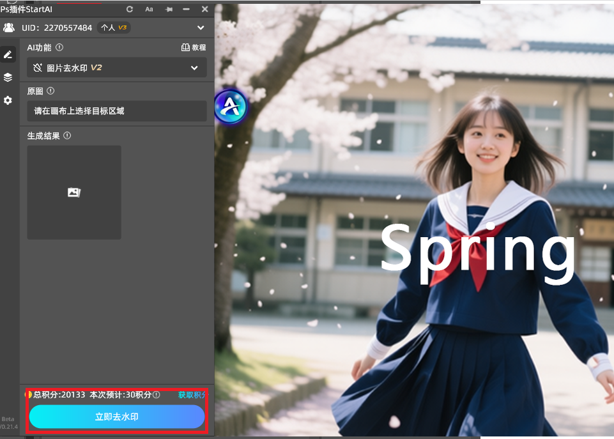
Task: Click info icon next to 生成结果
Action: (67, 135)
